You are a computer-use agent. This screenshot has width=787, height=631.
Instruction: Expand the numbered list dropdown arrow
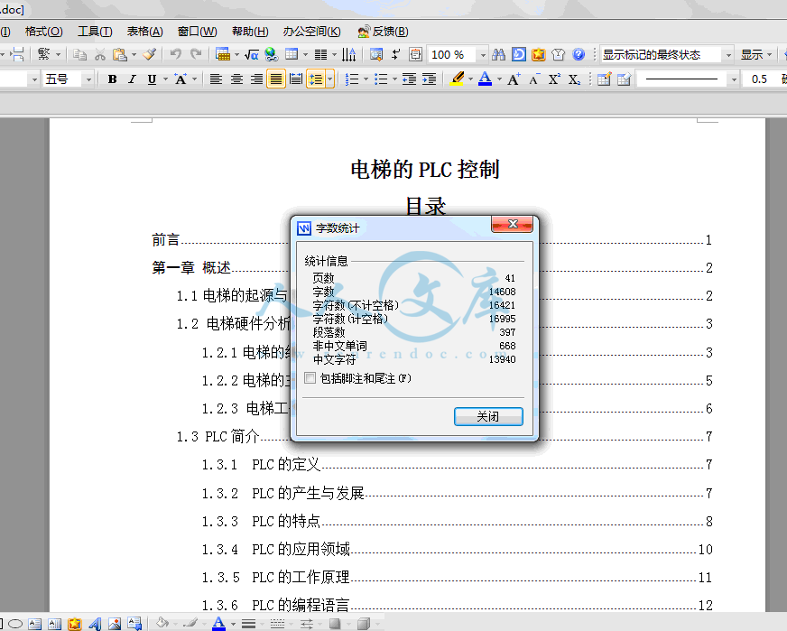(x=366, y=79)
